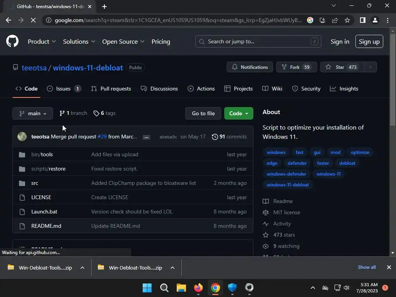This screenshot has height=297, width=396.
Task: Open notification badge in tray
Action: pyautogui.click(x=385, y=288)
